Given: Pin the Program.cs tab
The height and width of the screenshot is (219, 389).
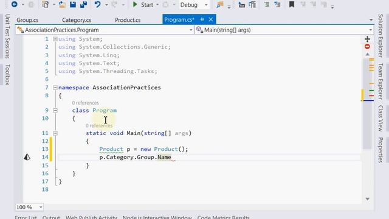Looking at the screenshot, I should pyautogui.click(x=202, y=19).
